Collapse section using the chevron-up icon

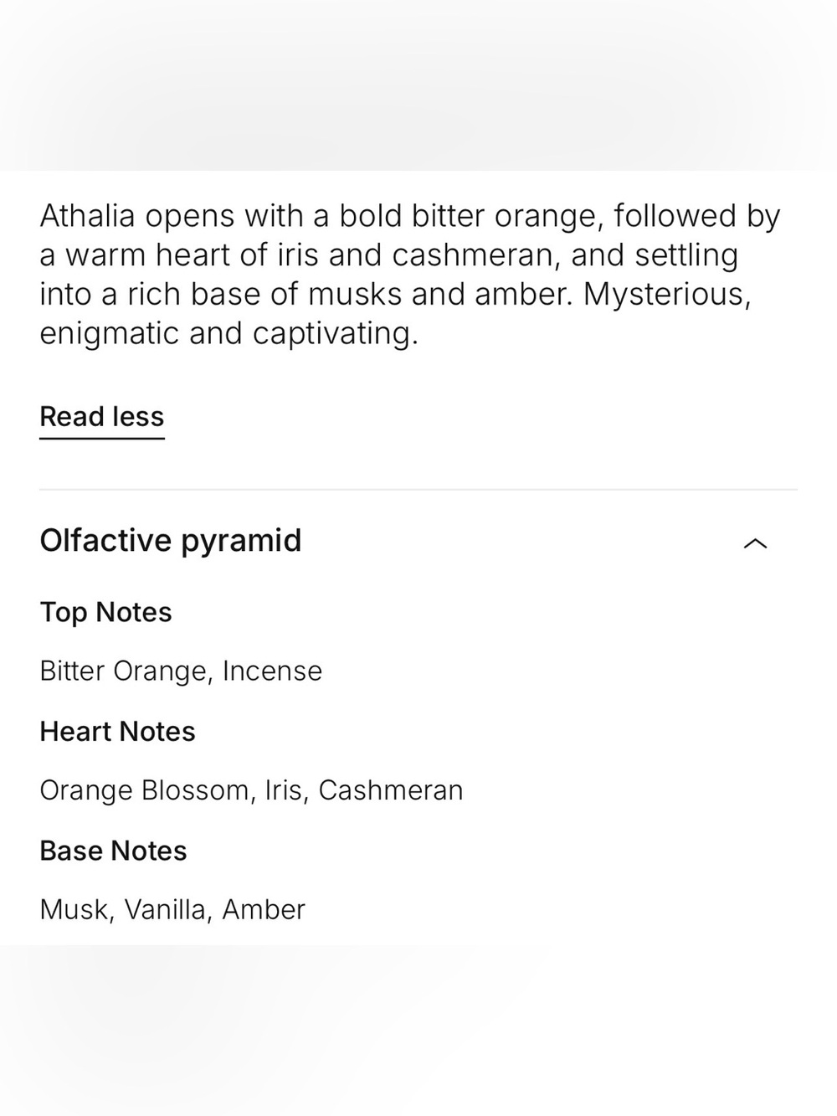click(x=755, y=543)
